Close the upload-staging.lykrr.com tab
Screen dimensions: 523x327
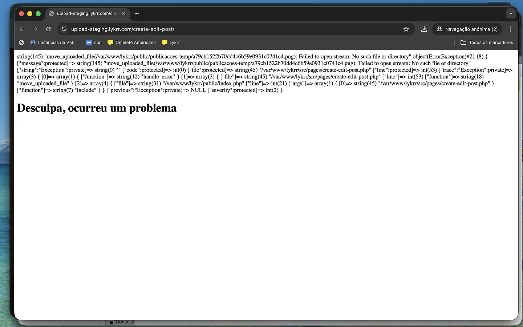[x=124, y=13]
